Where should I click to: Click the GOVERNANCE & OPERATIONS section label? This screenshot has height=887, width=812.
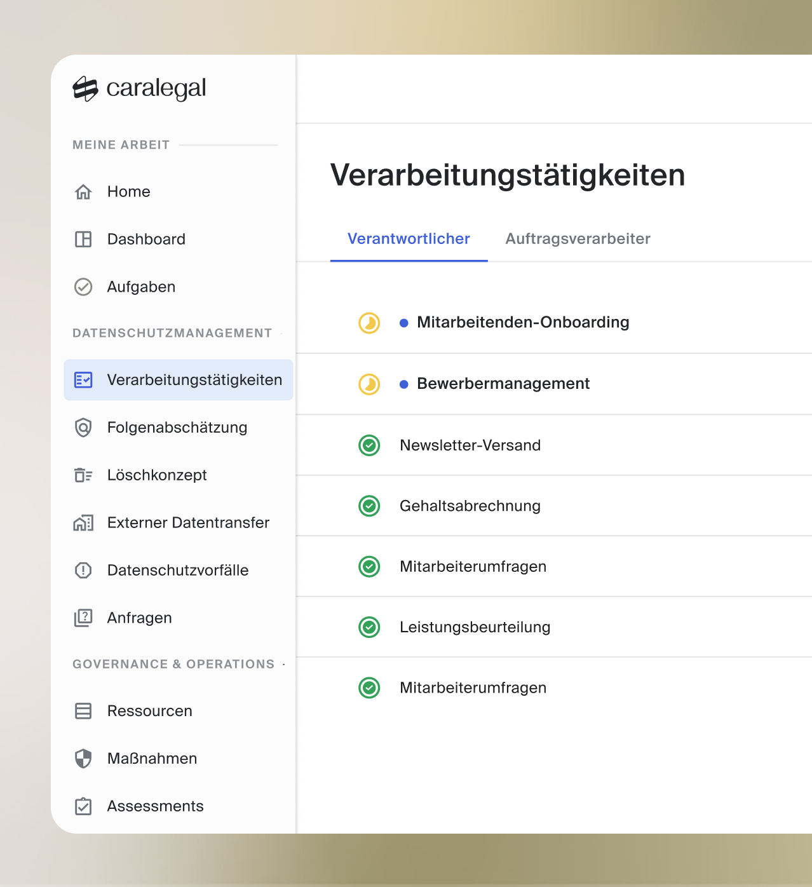[x=173, y=664]
